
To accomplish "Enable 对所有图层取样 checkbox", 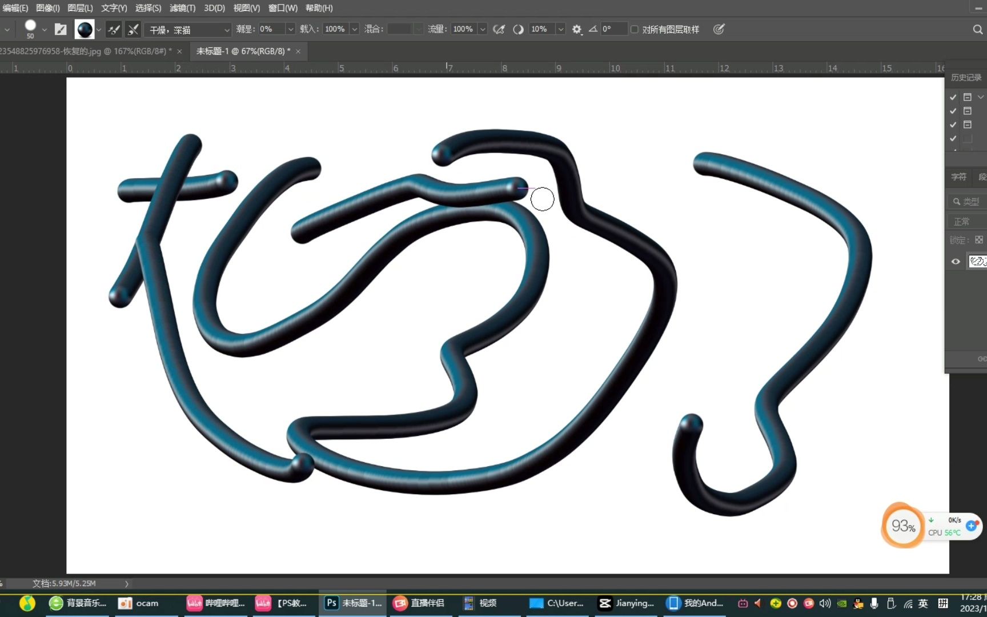I will pyautogui.click(x=635, y=29).
